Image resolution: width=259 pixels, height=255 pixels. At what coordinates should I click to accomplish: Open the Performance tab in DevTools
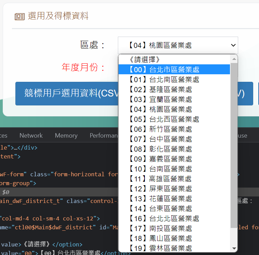(x=104, y=136)
